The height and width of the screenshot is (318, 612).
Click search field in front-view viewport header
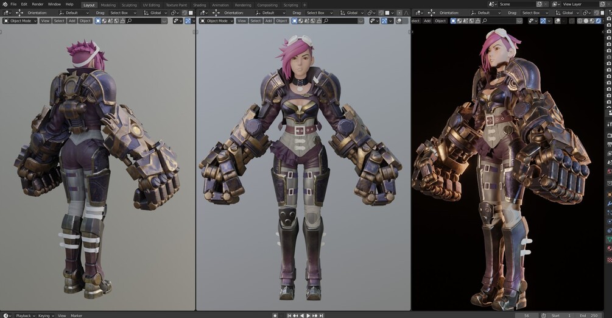tap(340, 21)
